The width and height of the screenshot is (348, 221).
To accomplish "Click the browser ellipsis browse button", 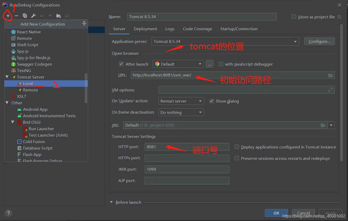I will point(210,64).
